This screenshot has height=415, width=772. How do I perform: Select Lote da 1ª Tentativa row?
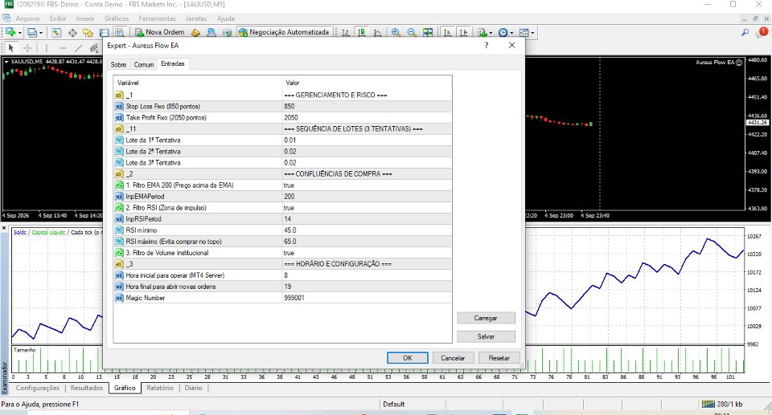(x=282, y=140)
